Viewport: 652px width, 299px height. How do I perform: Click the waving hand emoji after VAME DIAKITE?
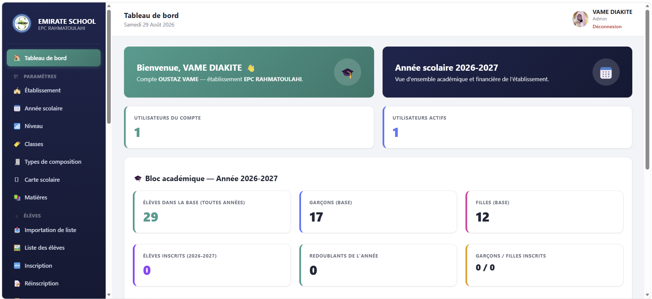point(251,68)
